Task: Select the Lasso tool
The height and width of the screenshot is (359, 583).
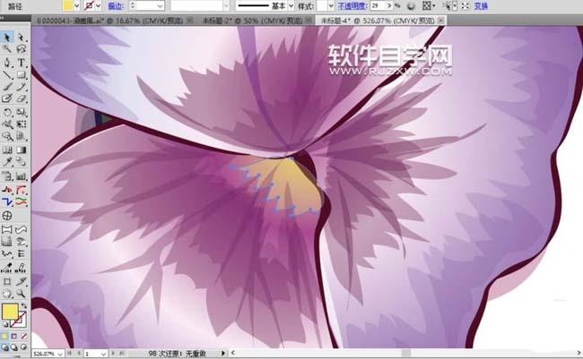Action: pyautogui.click(x=22, y=48)
